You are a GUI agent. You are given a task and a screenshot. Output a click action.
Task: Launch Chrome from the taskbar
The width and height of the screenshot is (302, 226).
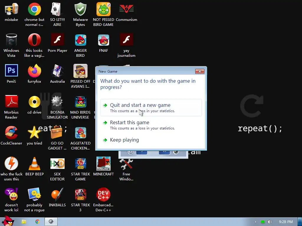pos(37,222)
